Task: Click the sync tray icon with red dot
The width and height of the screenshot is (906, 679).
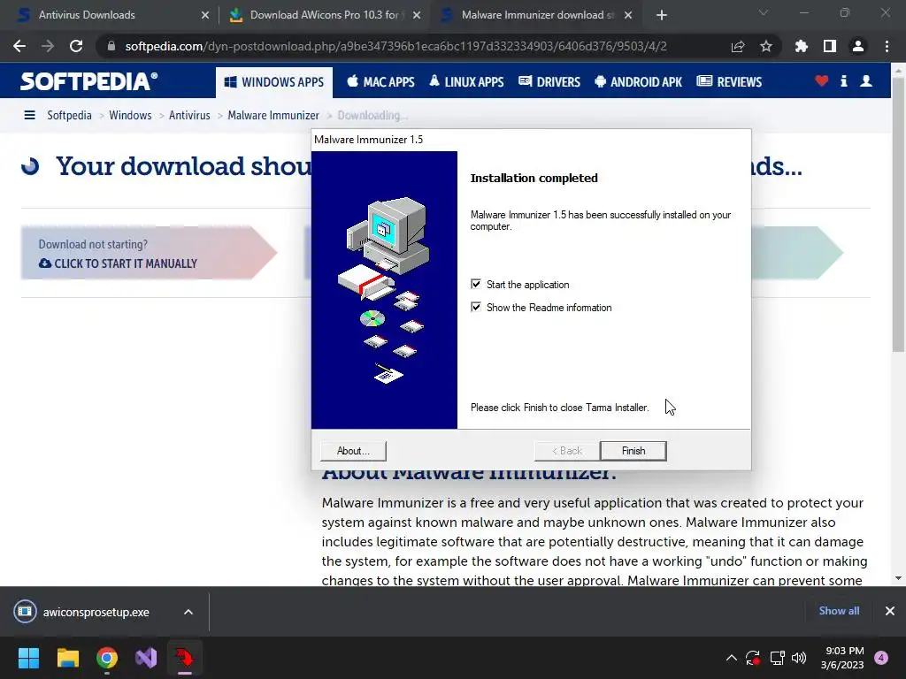Action: tap(753, 658)
